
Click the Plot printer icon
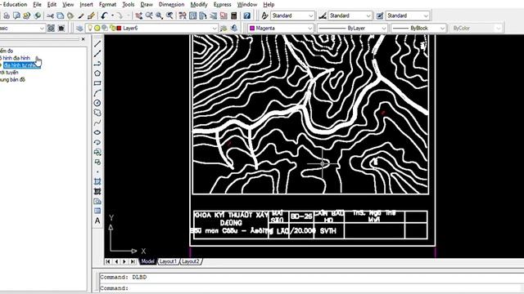tap(7, 16)
